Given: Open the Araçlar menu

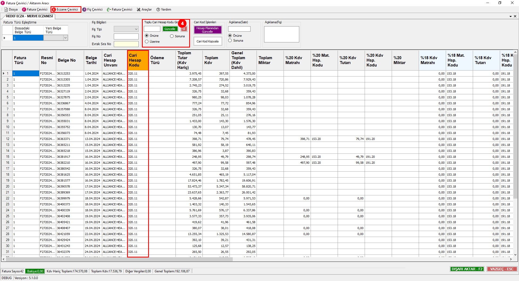Looking at the screenshot, I should [144, 9].
